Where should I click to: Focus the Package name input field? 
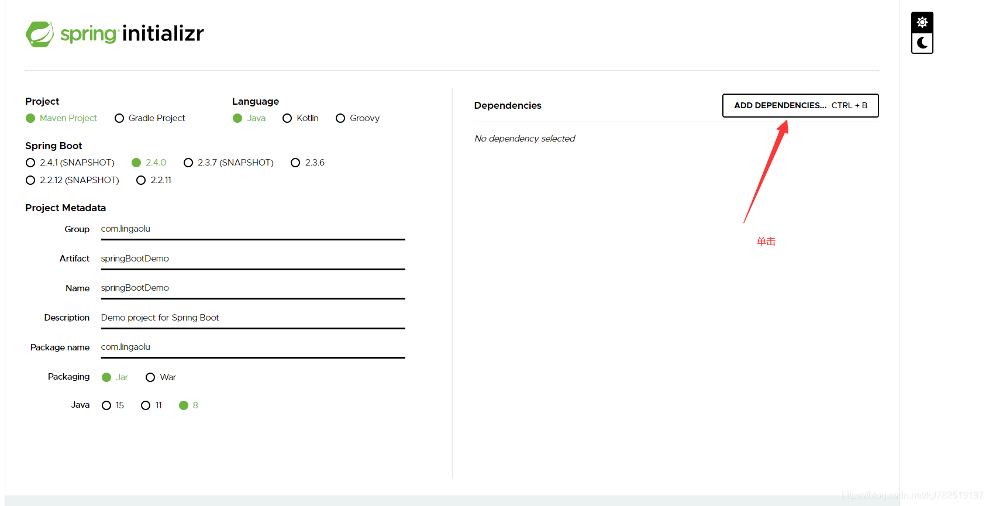(253, 347)
